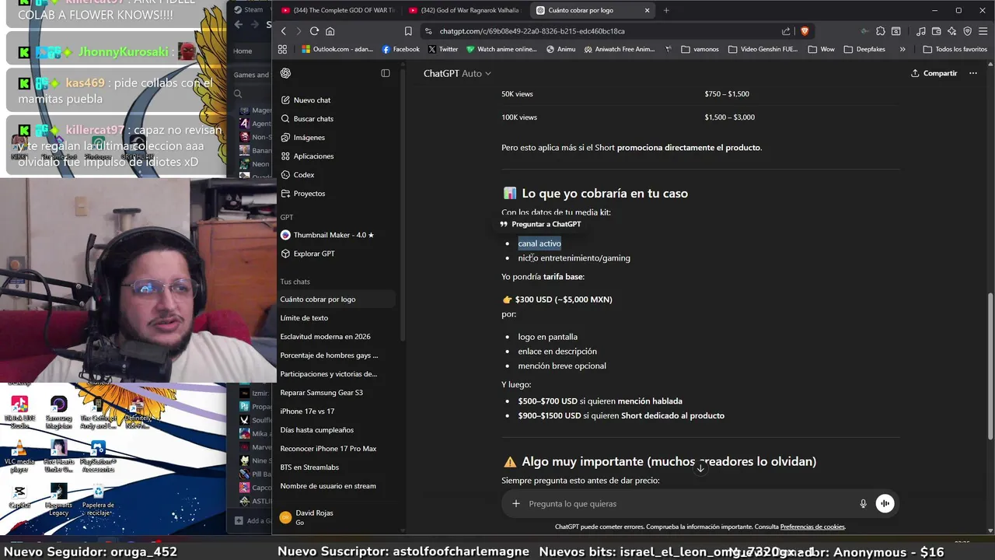This screenshot has height=560, width=995.
Task: Open PlayStation Accessories desktop shortcut
Action: pyautogui.click(x=98, y=457)
